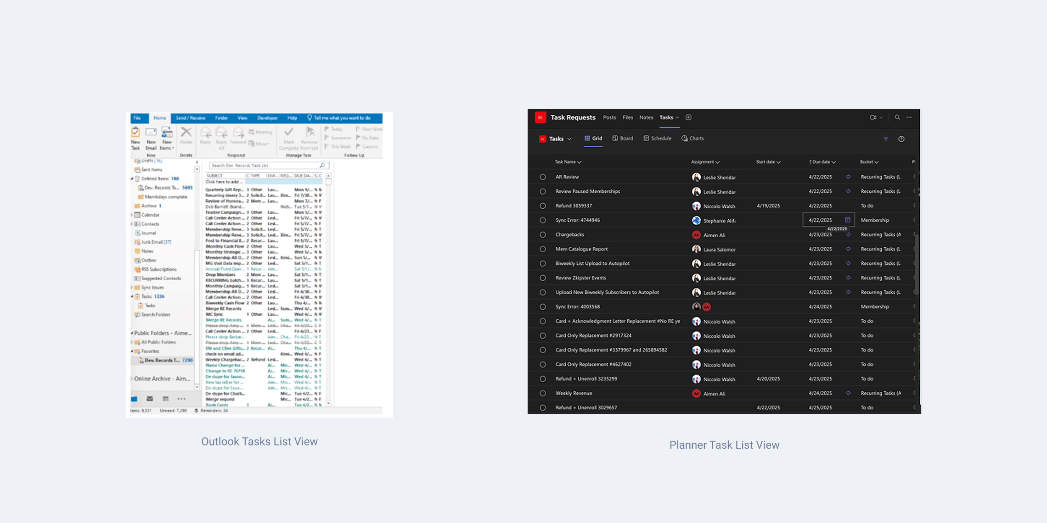
Task: Click Reply All icon in Outlook ribbon
Action: 221,133
